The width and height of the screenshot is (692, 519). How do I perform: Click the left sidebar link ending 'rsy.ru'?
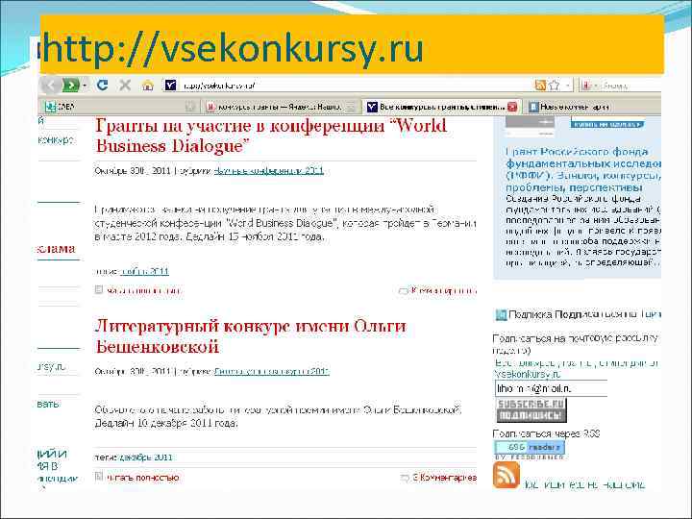(x=52, y=367)
